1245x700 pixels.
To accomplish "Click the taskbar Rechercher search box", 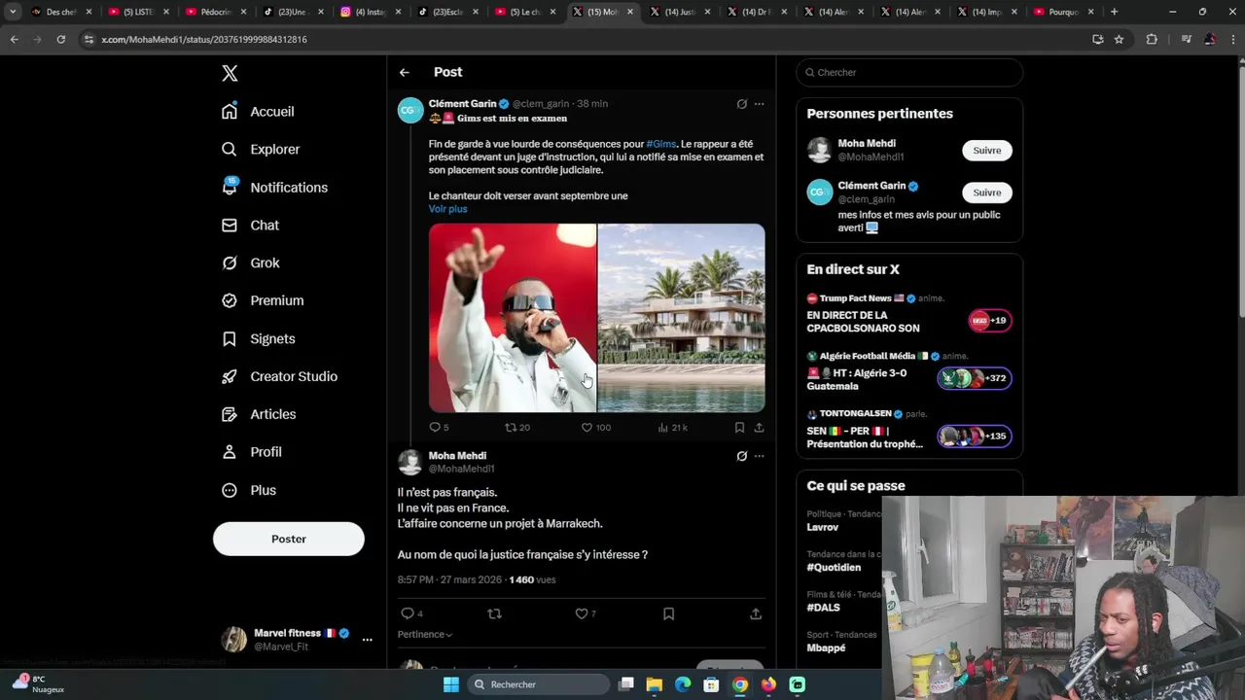I will (x=538, y=684).
